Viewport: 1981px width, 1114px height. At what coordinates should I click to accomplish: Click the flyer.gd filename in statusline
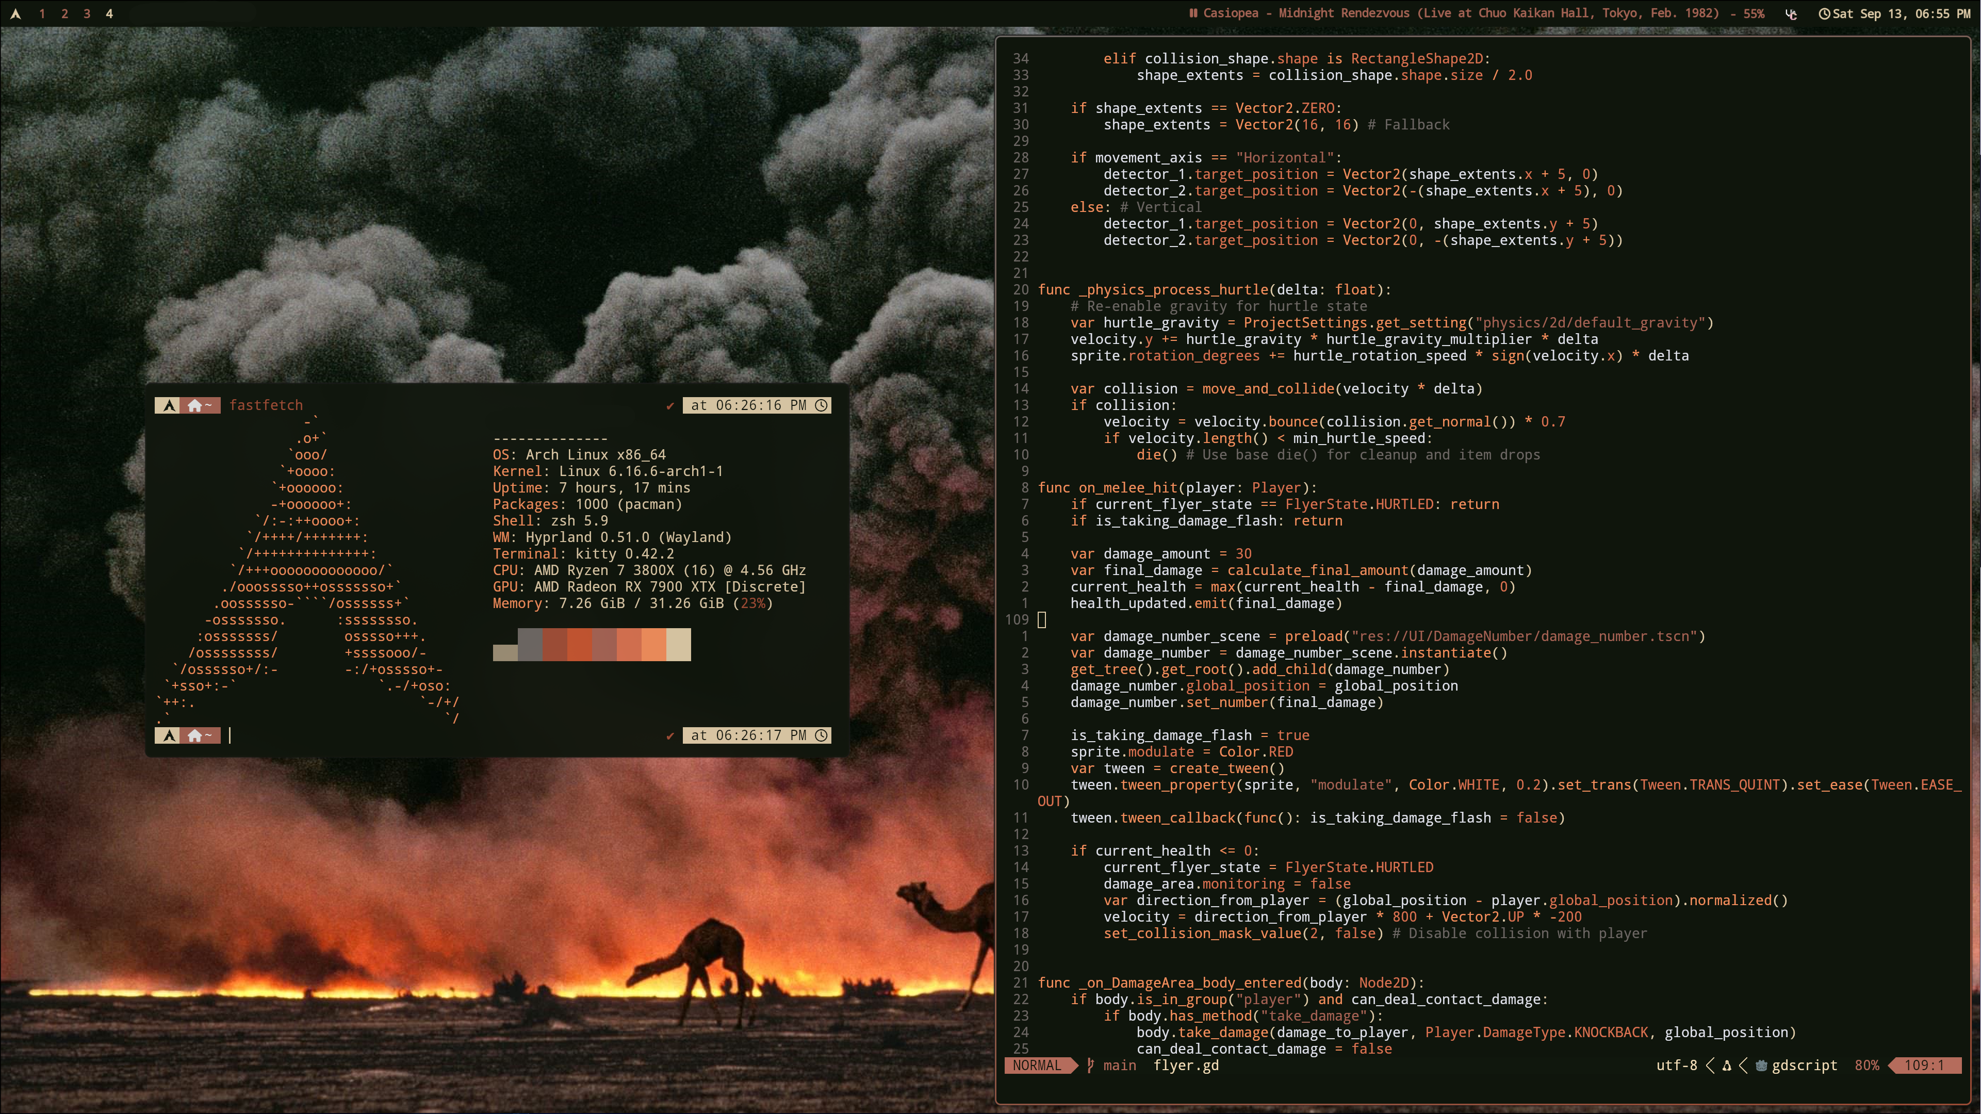(1186, 1066)
